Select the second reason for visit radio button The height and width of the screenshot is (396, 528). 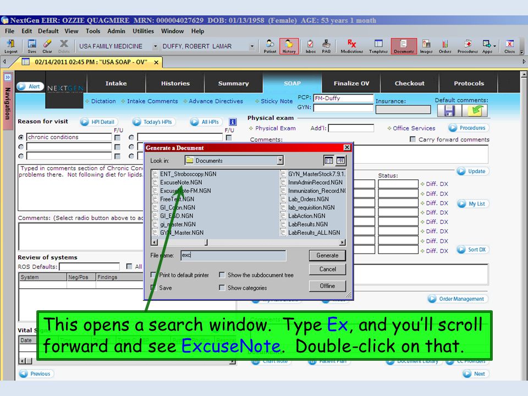click(x=21, y=147)
